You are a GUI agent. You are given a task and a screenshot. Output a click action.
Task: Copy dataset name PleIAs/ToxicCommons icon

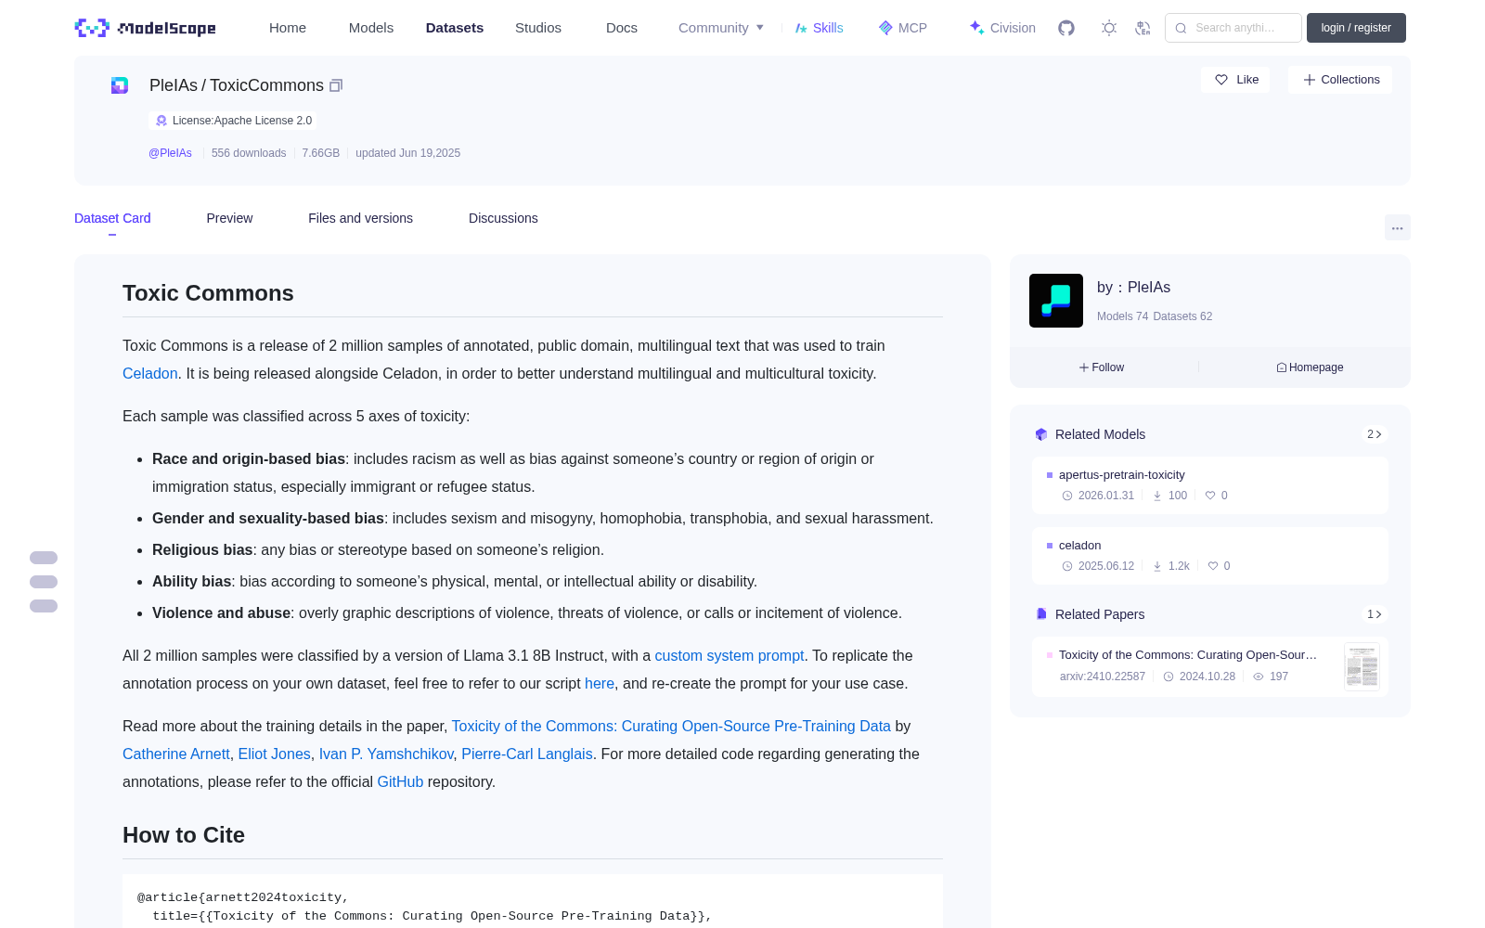pyautogui.click(x=336, y=85)
